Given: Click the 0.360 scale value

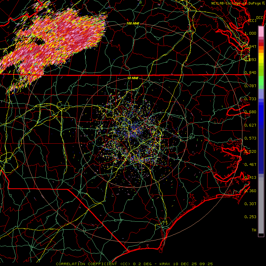Looking at the screenshot, I should (x=250, y=191).
